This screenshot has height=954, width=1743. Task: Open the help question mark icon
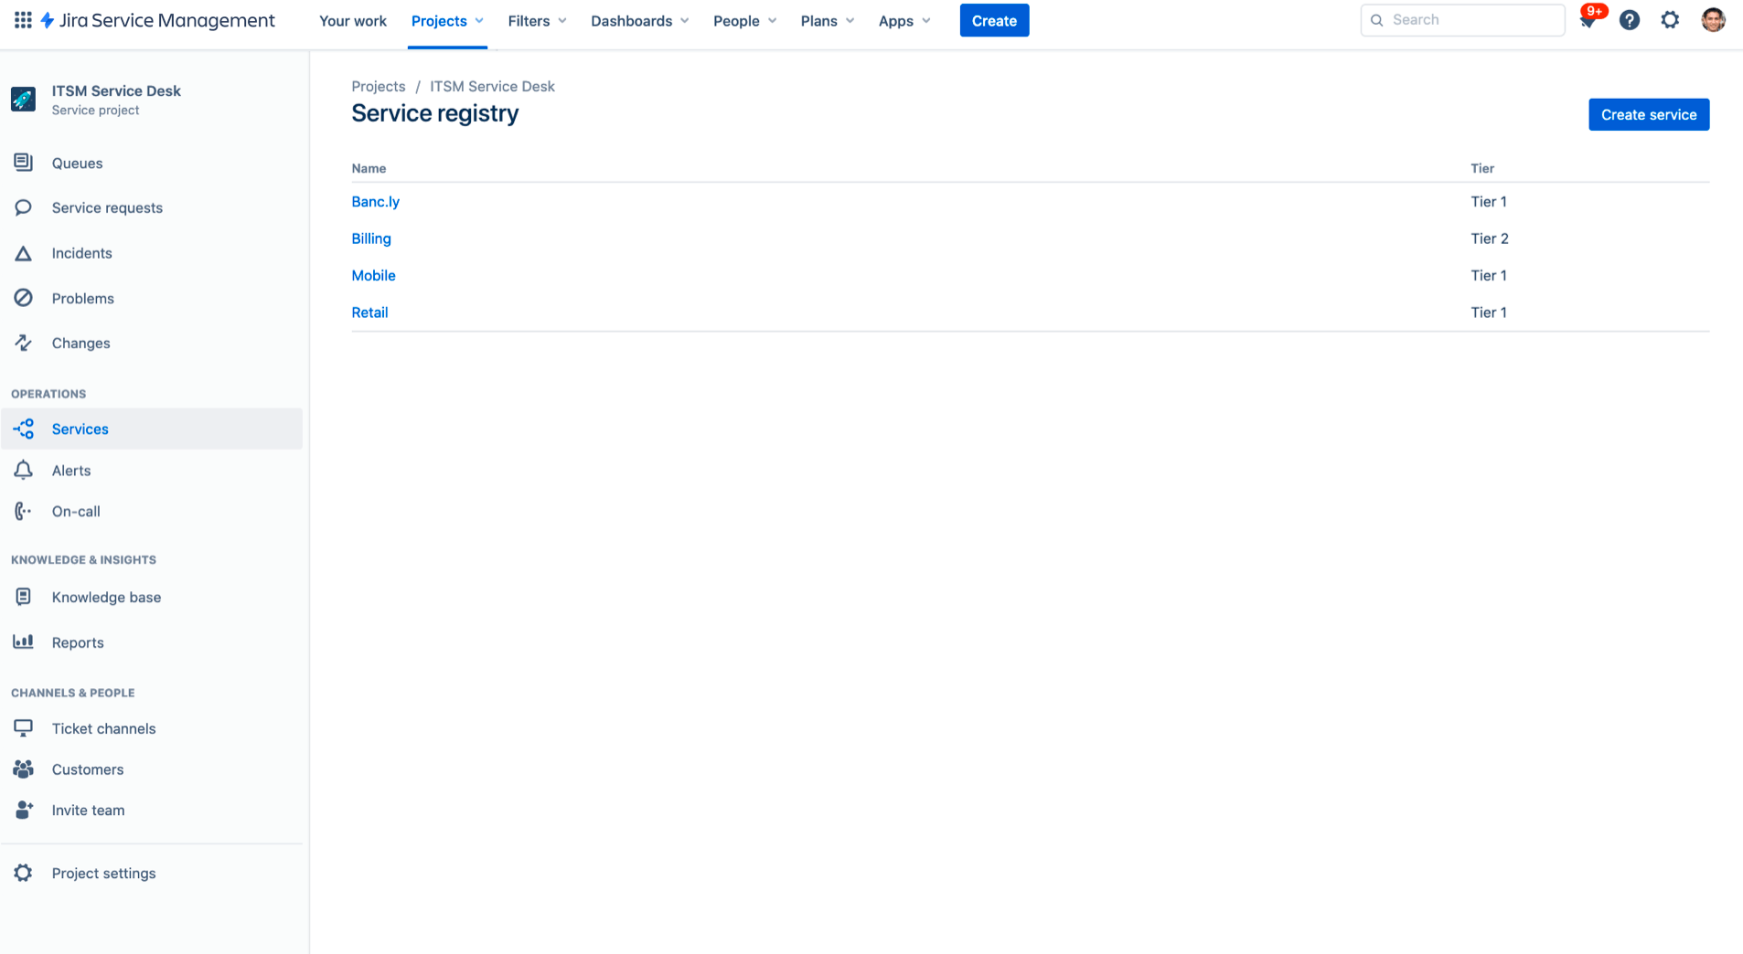point(1630,19)
